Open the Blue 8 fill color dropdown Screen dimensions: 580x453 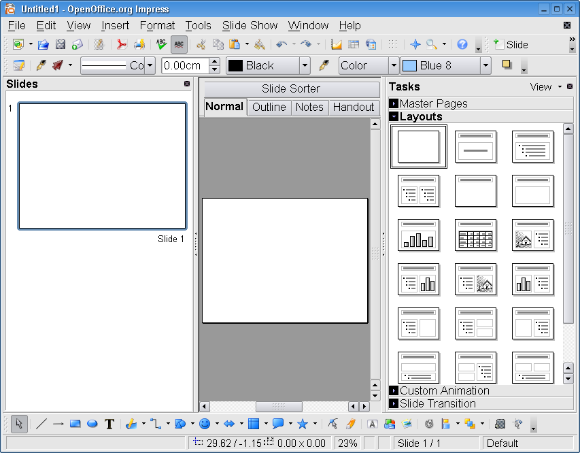(x=485, y=65)
